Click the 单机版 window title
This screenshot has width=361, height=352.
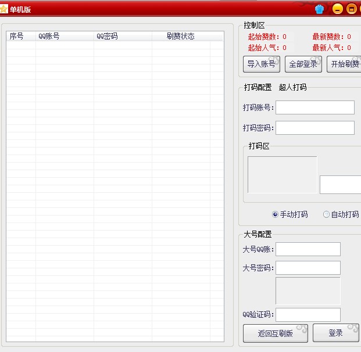point(20,9)
